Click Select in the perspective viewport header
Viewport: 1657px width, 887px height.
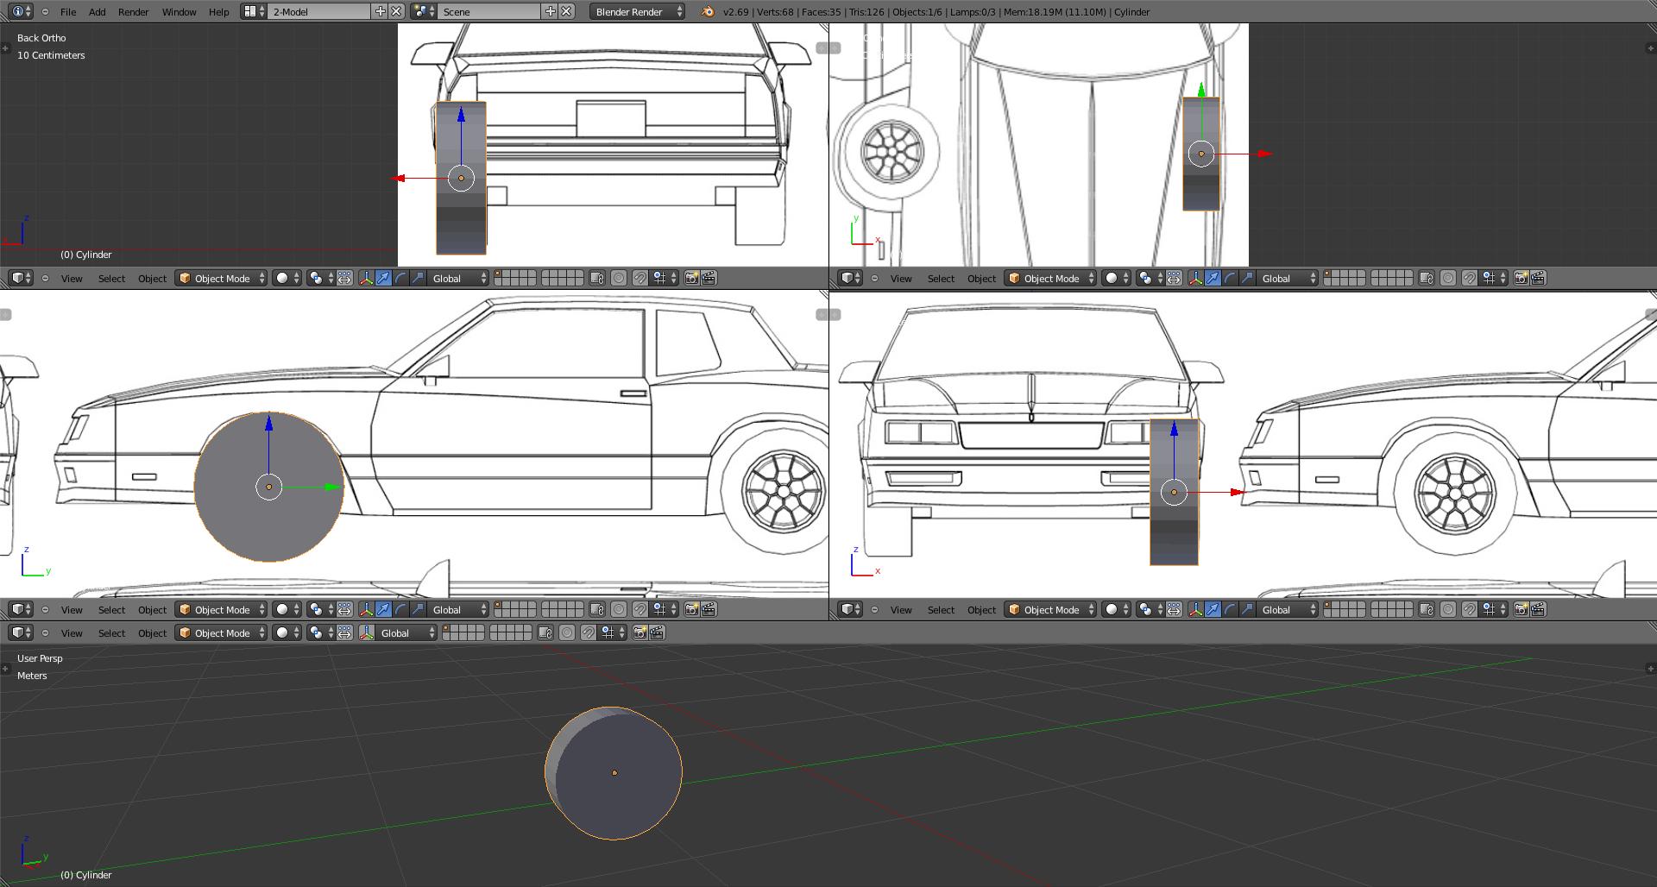pos(111,633)
